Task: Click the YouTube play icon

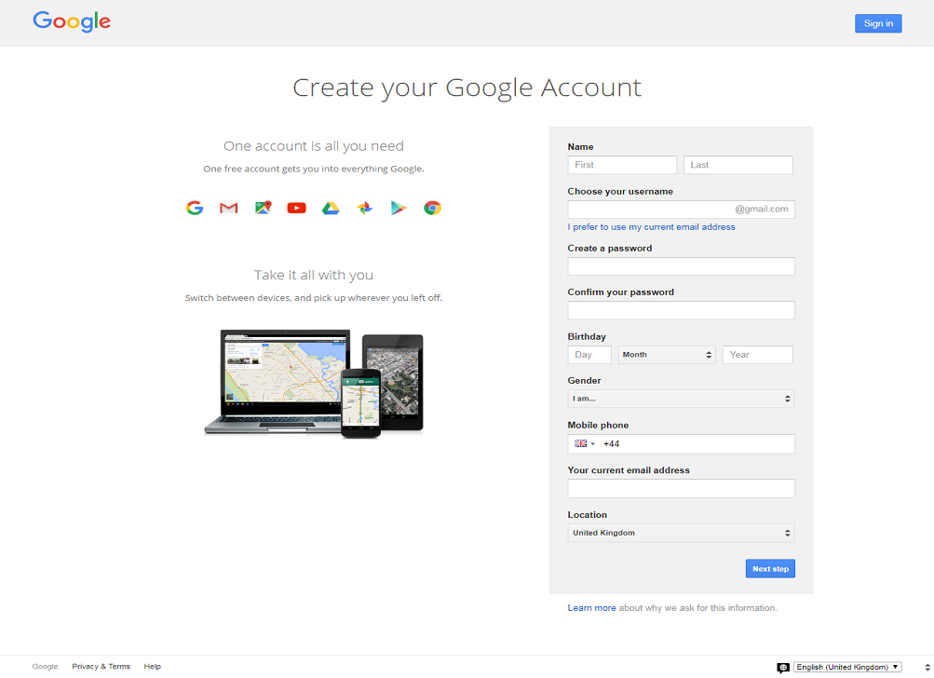Action: pos(297,208)
